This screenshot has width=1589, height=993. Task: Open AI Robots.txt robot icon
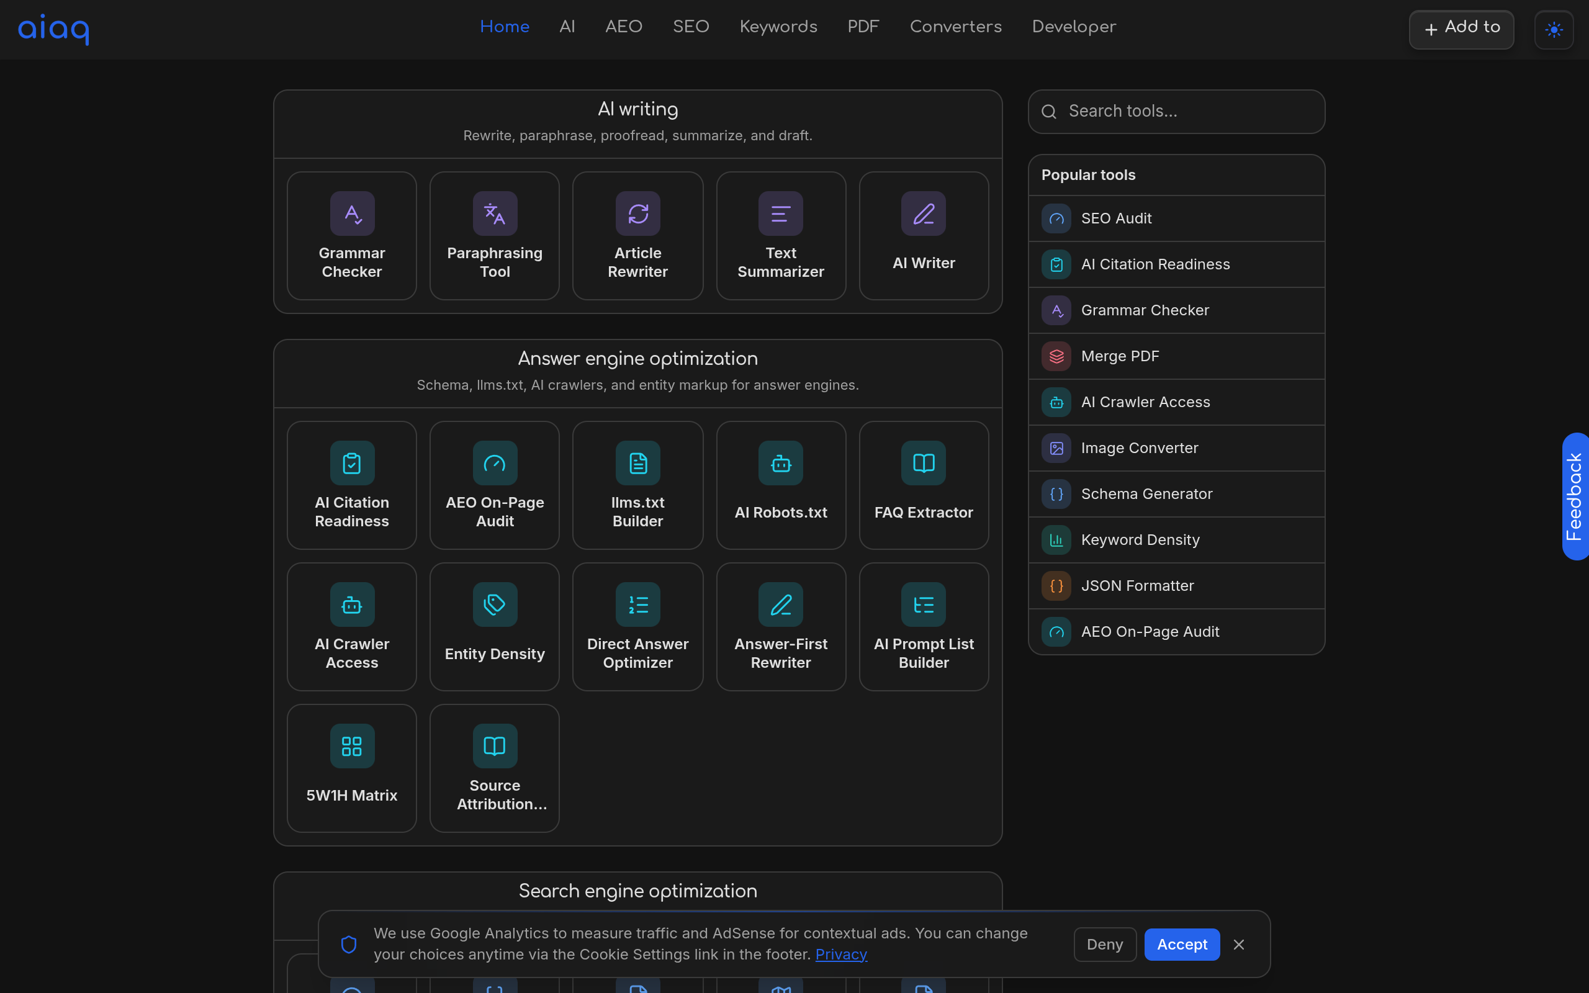click(781, 463)
